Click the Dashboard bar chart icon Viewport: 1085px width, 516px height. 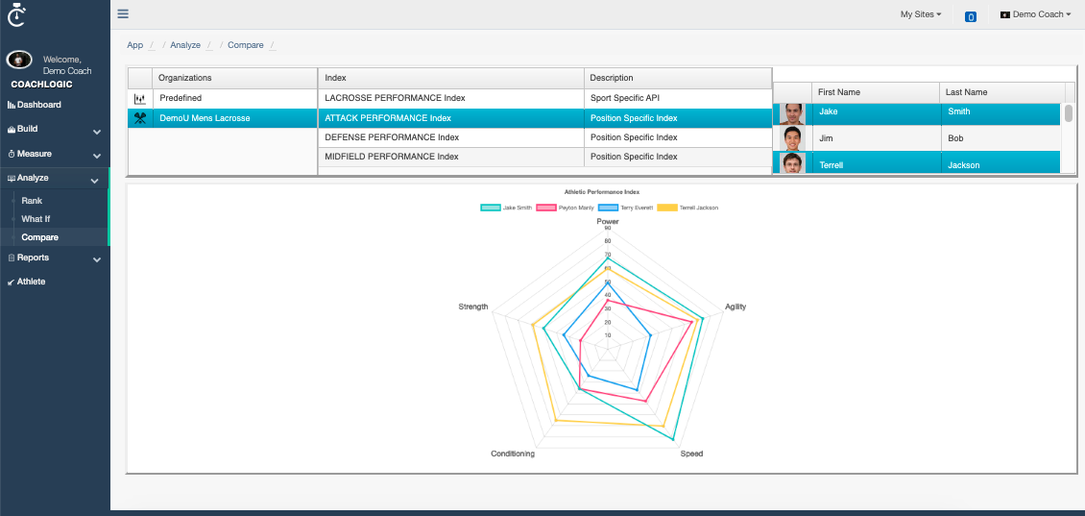(12, 105)
